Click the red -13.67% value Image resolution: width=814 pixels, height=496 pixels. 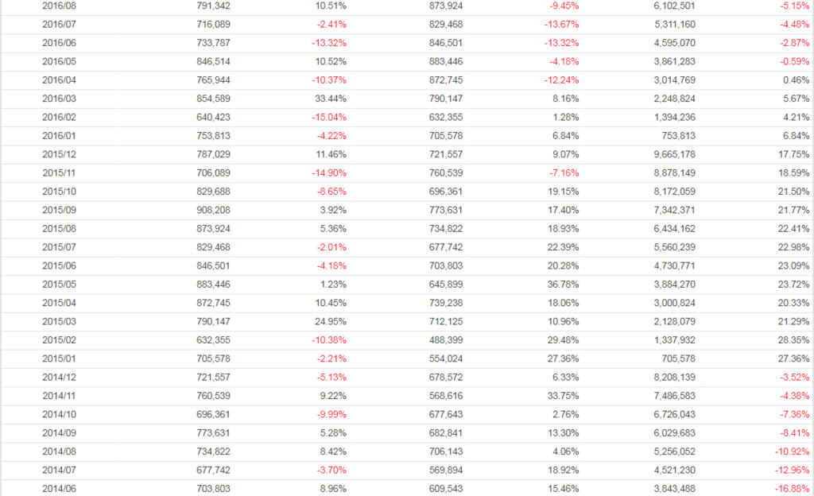coord(561,24)
